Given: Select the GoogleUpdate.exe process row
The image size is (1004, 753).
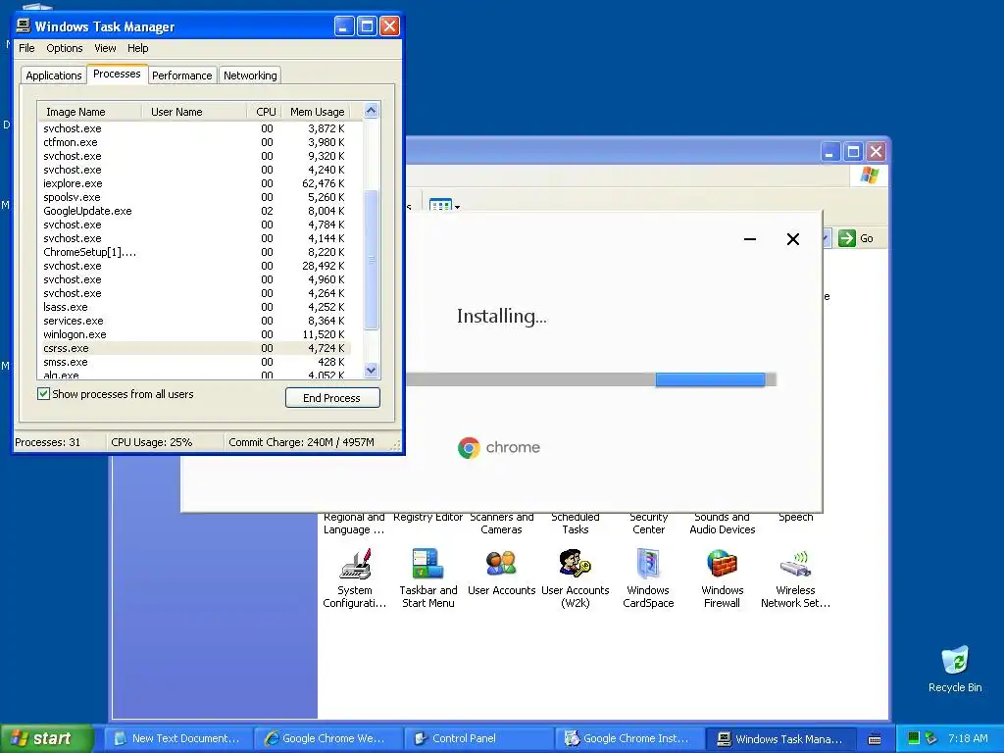Looking at the screenshot, I should tap(195, 211).
